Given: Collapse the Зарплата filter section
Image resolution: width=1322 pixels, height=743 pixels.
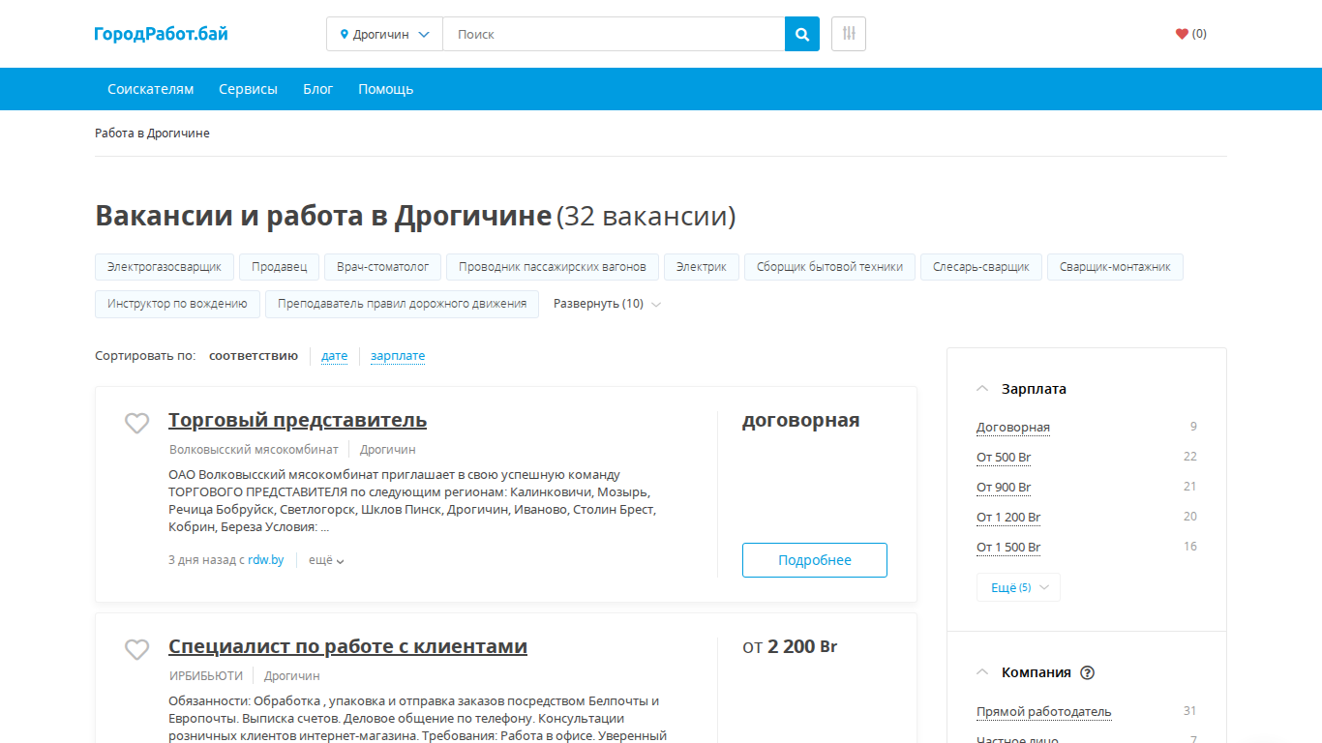Looking at the screenshot, I should tap(982, 389).
